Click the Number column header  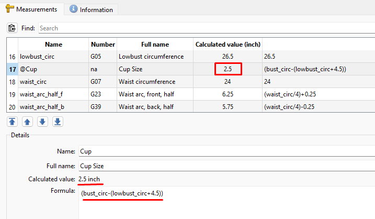coord(103,44)
